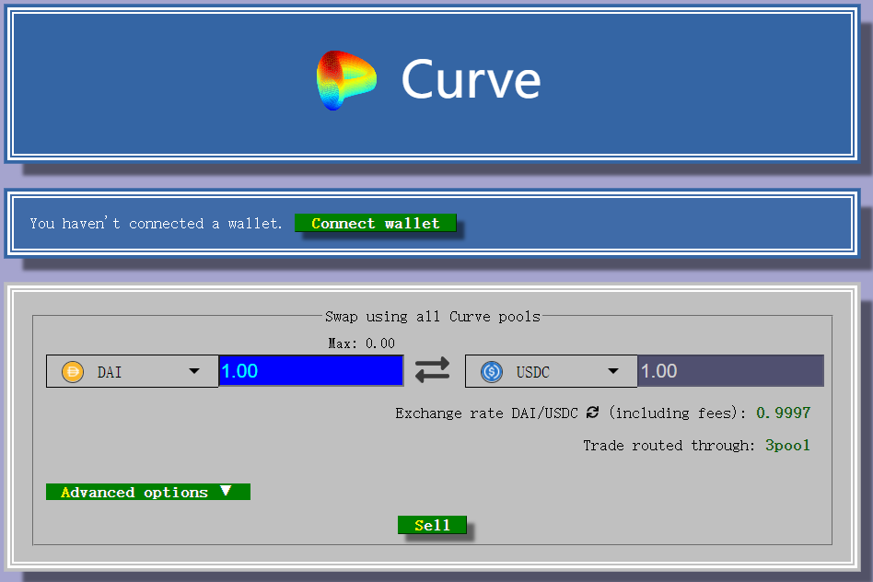
Task: Open the DAI token dropdown
Action: [x=133, y=371]
